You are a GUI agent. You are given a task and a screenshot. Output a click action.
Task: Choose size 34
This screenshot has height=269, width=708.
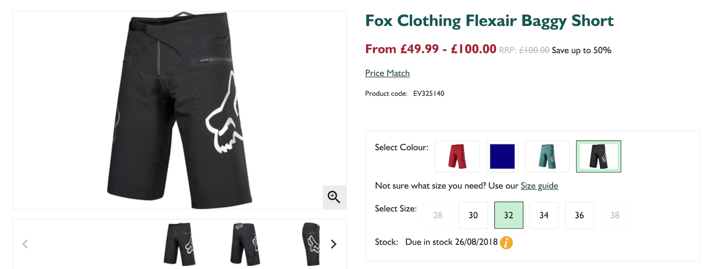point(544,215)
